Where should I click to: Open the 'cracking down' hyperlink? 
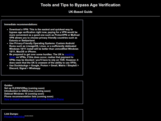click(69, 54)
